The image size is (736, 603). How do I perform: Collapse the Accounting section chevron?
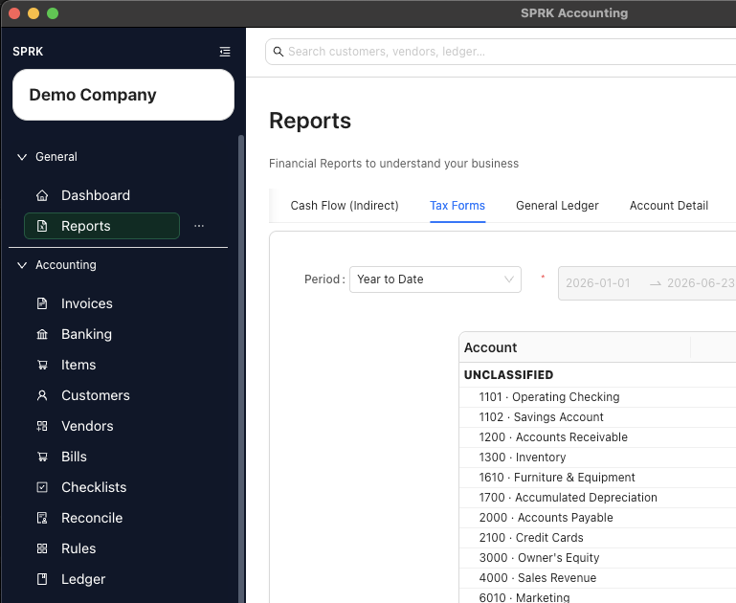[22, 265]
